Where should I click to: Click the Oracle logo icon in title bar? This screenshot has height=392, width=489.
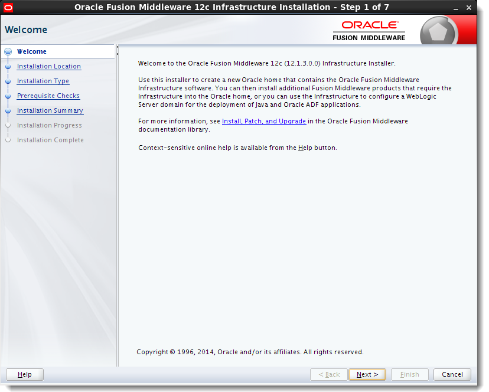coord(8,8)
